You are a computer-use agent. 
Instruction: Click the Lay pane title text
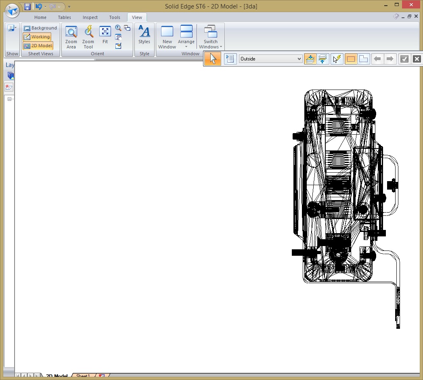(x=10, y=65)
